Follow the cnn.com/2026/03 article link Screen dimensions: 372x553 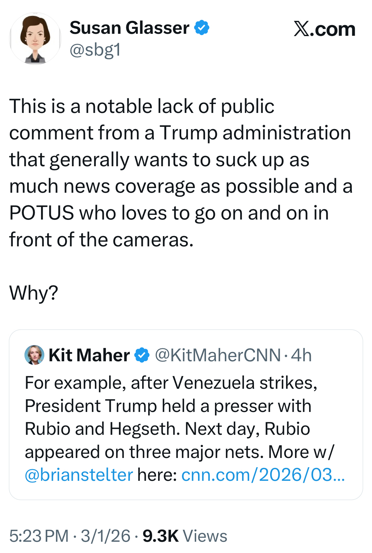263,475
